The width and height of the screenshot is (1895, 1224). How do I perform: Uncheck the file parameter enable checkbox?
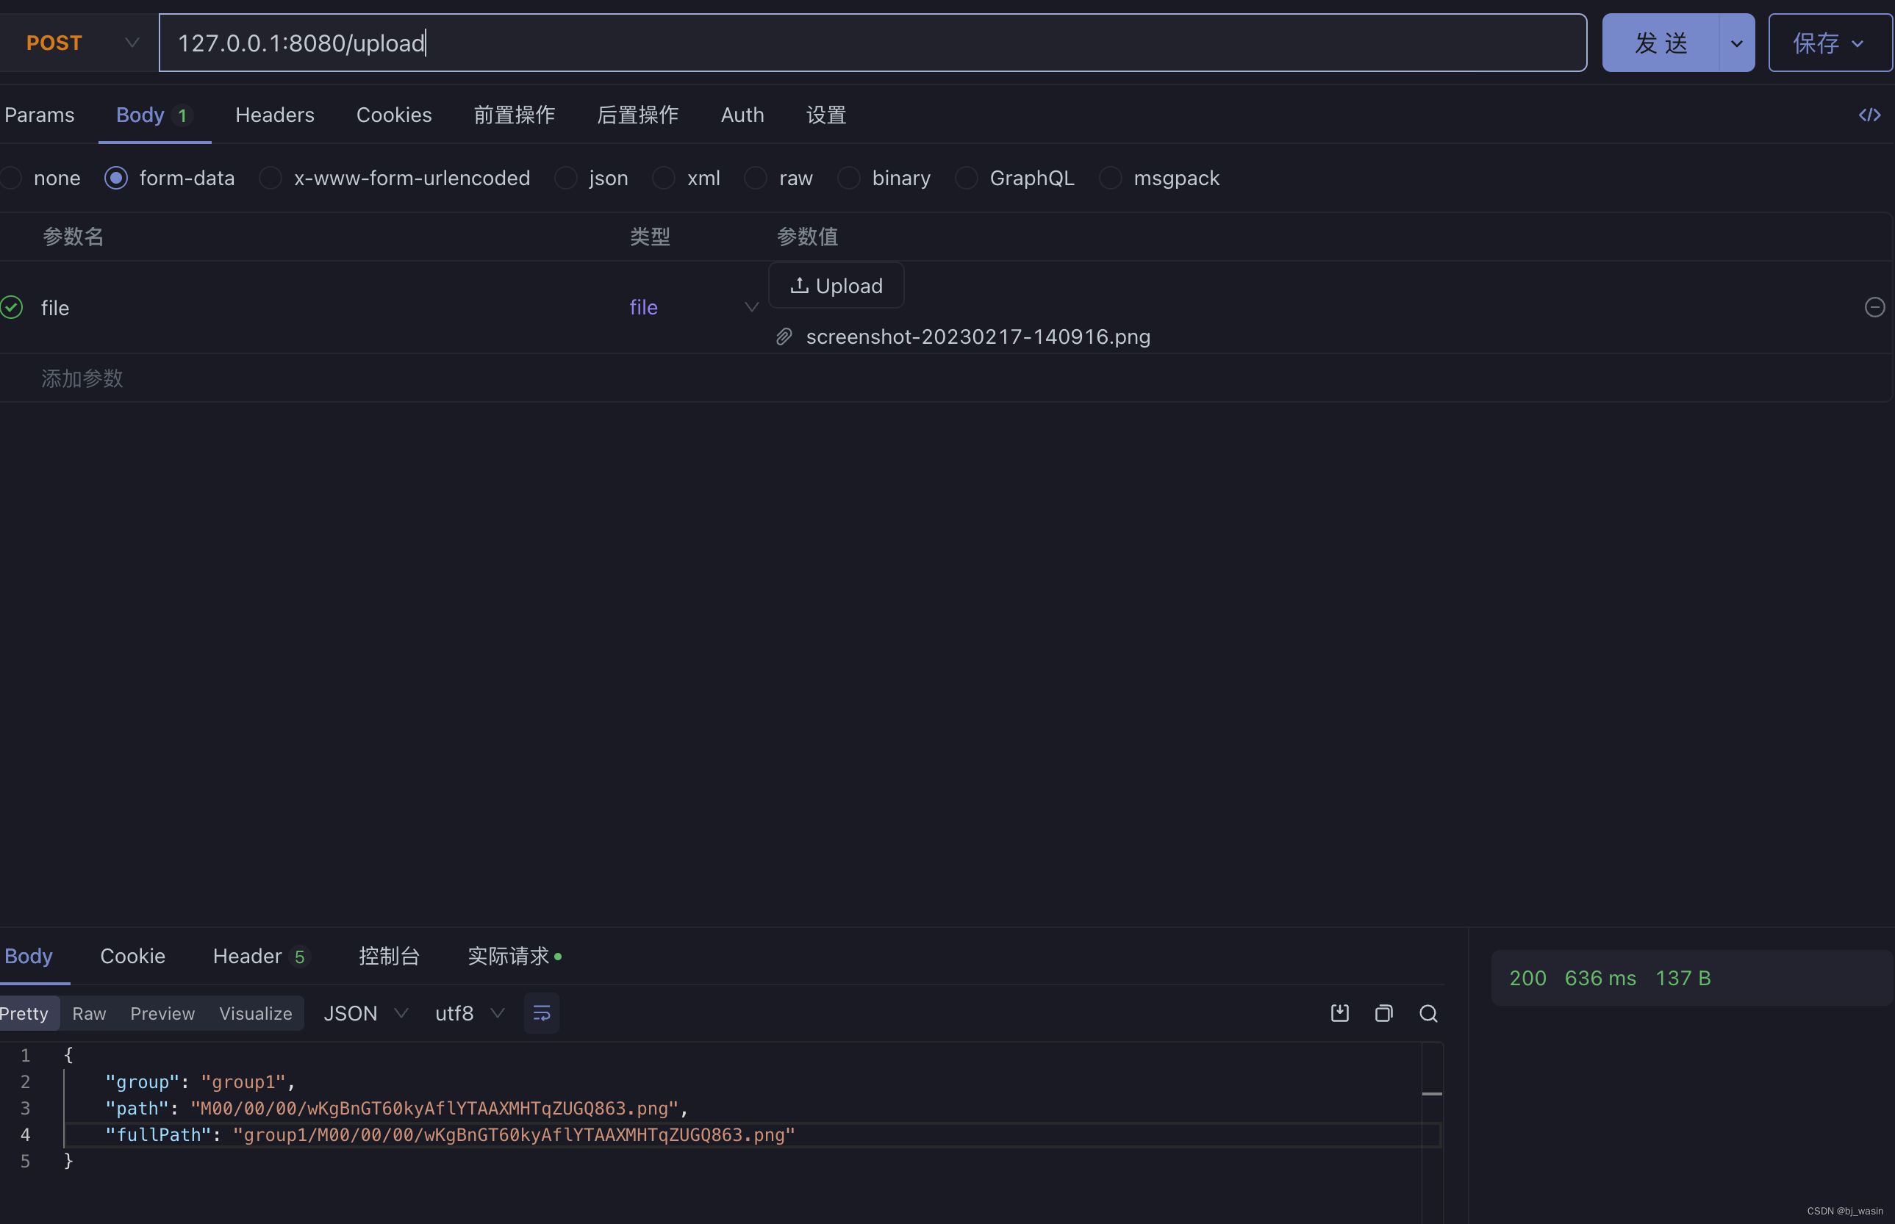[12, 308]
